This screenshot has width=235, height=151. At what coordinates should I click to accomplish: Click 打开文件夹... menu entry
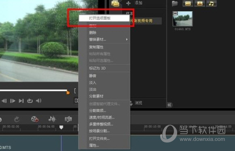coord(104,138)
